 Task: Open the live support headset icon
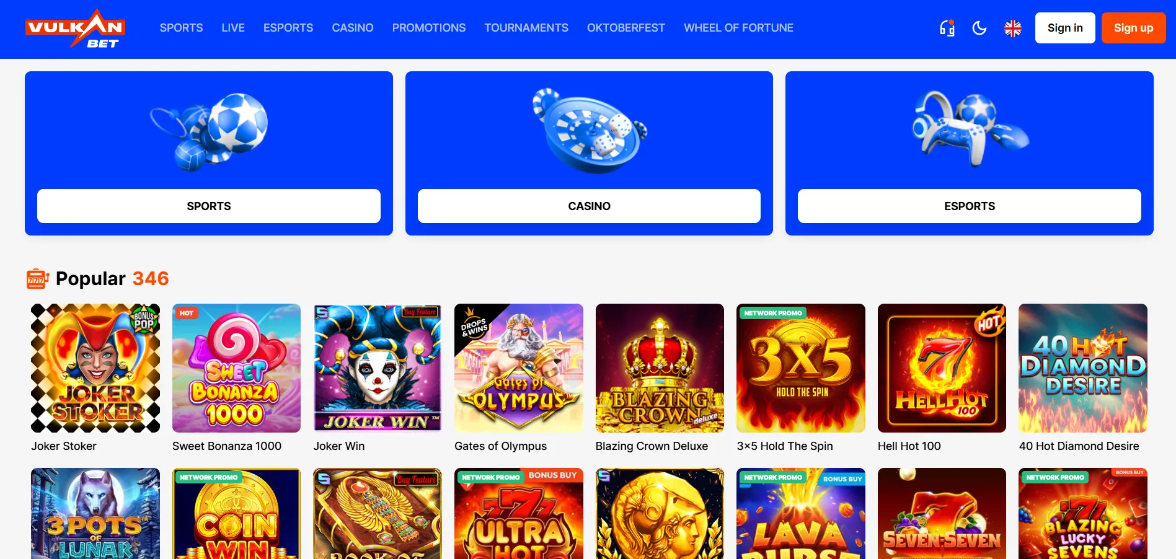pos(947,28)
